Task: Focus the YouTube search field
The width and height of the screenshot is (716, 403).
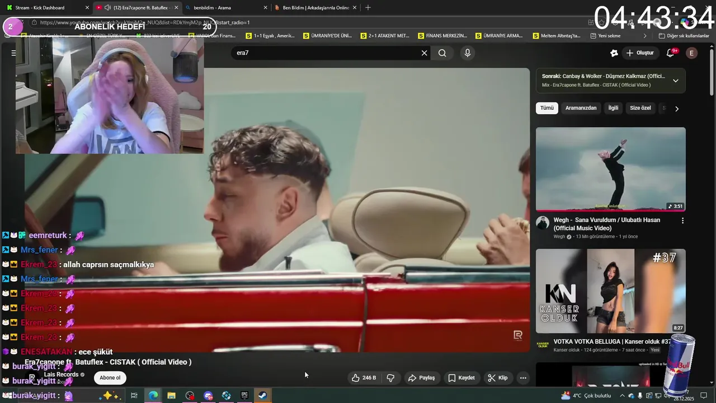Action: [327, 53]
